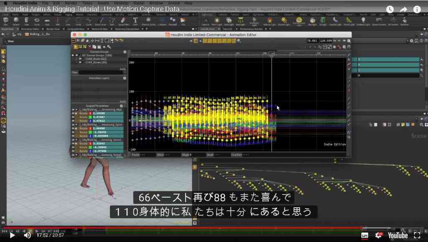Select the Tube shelf tool

pos(26,21)
